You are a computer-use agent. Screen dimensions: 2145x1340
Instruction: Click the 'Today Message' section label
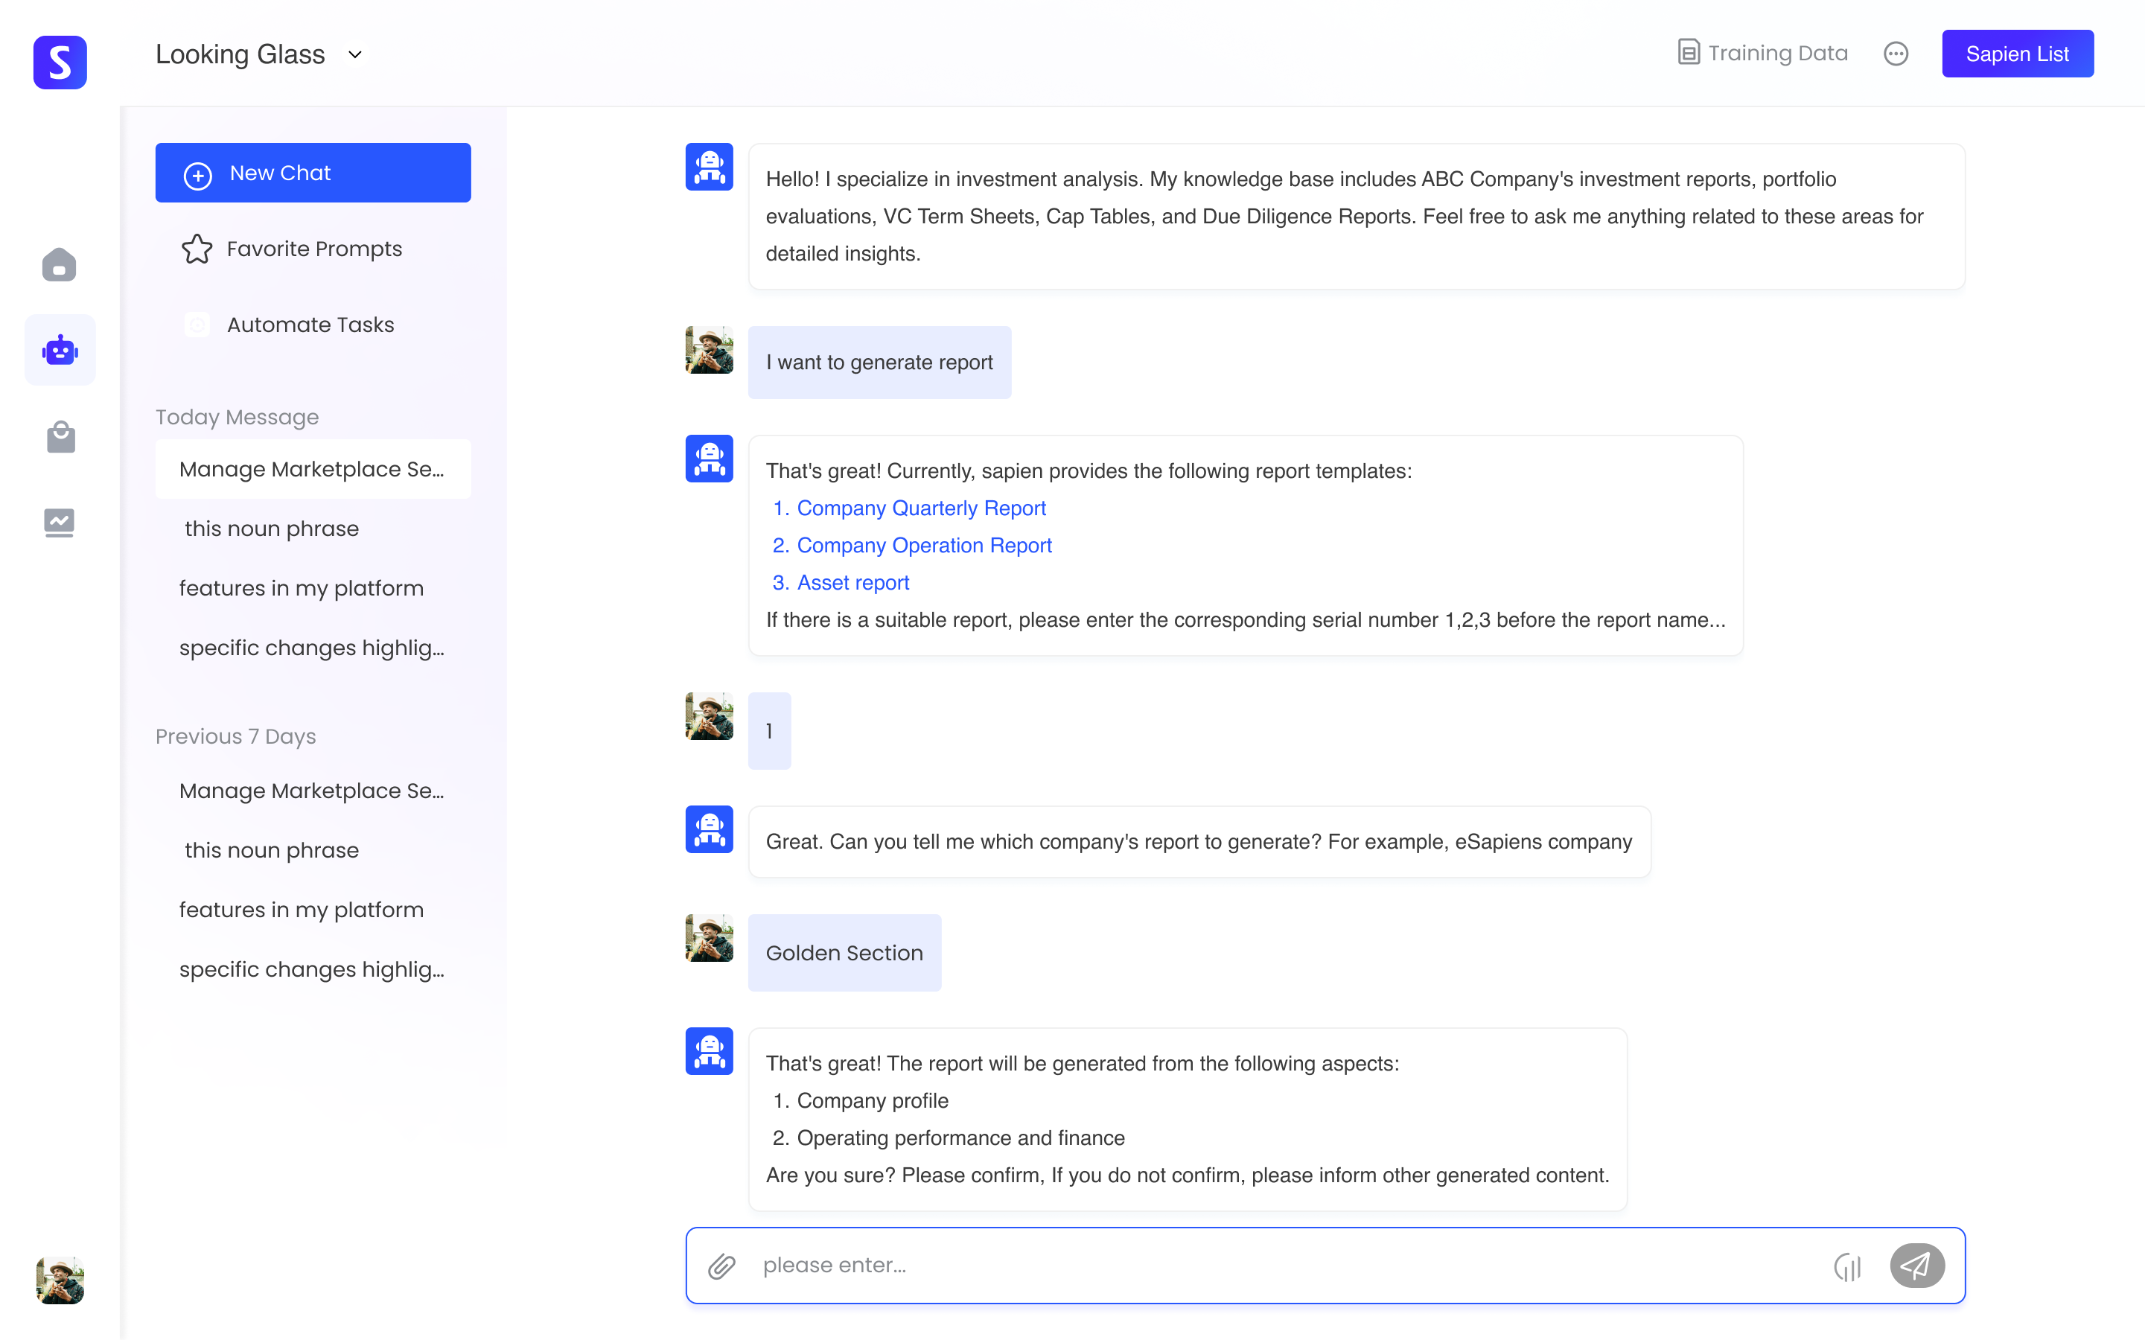coord(237,417)
